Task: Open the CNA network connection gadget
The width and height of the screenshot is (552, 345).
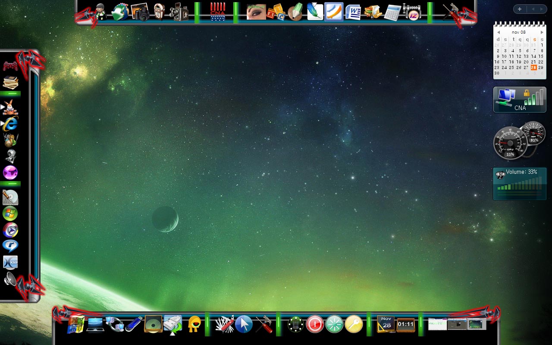Action: (x=520, y=99)
